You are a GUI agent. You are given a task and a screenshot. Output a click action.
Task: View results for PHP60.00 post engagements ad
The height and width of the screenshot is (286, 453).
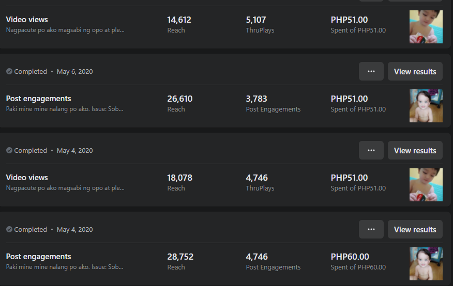(x=415, y=229)
